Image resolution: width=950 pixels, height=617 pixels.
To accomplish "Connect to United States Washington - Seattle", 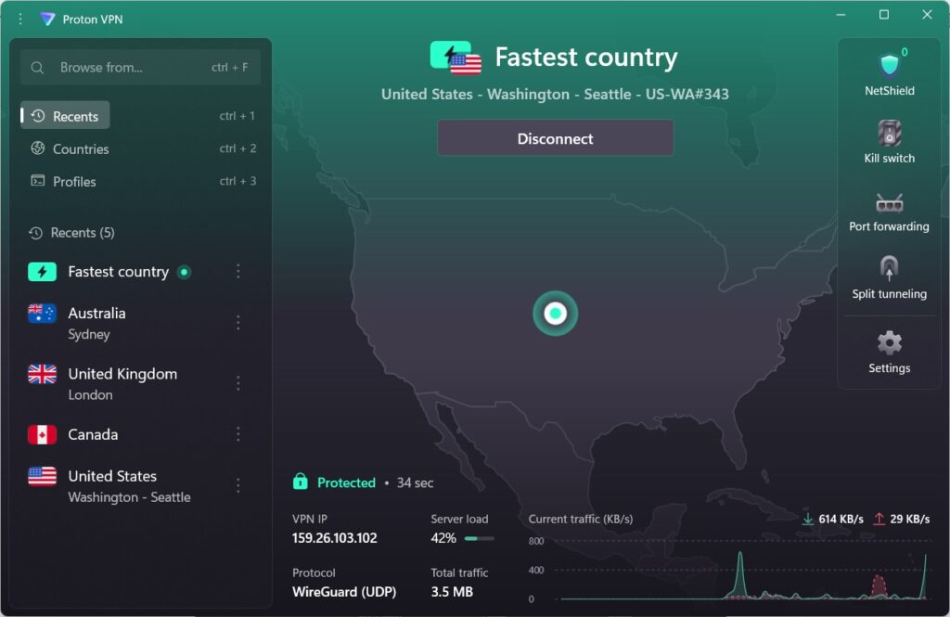I will pyautogui.click(x=128, y=485).
